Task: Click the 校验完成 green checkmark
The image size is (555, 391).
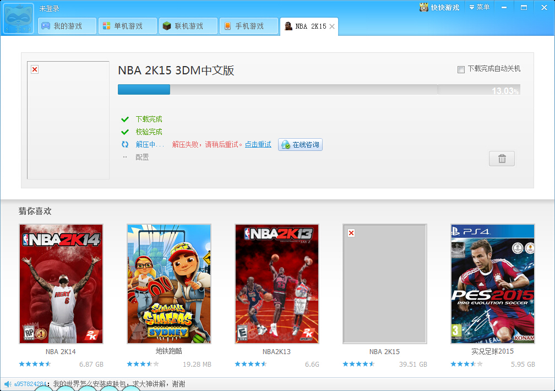Action: coord(125,132)
